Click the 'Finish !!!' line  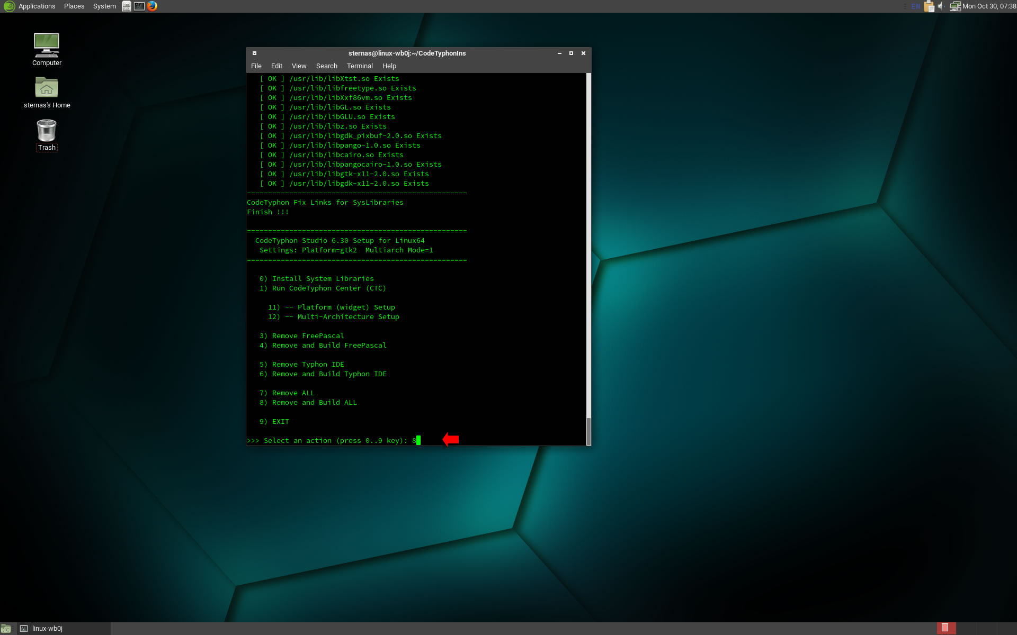click(x=268, y=212)
